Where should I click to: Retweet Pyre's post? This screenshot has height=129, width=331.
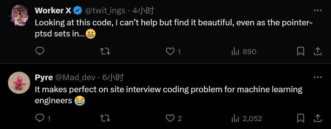[x=105, y=119]
